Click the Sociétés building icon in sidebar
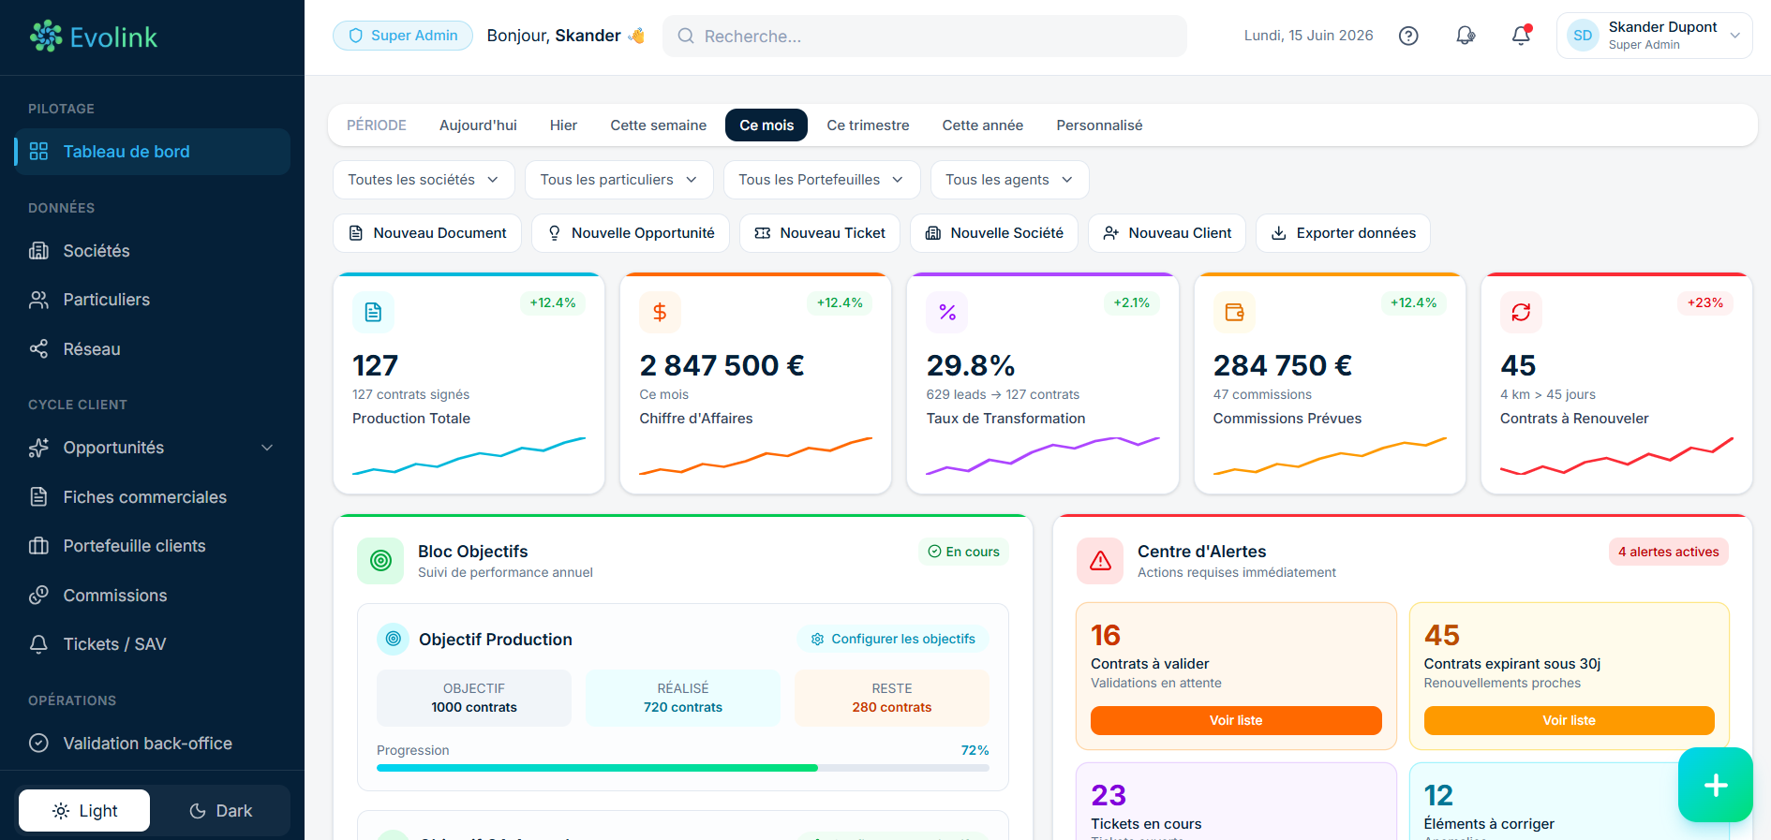Viewport: 1771px width, 840px height. [x=38, y=250]
